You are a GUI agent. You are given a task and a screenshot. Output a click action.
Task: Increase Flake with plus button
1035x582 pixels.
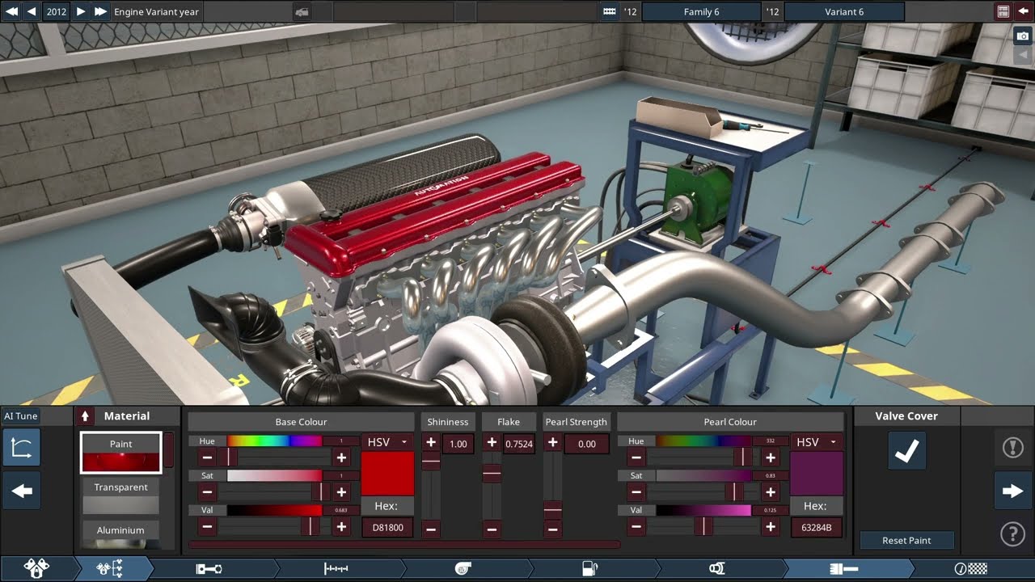pyautogui.click(x=492, y=443)
